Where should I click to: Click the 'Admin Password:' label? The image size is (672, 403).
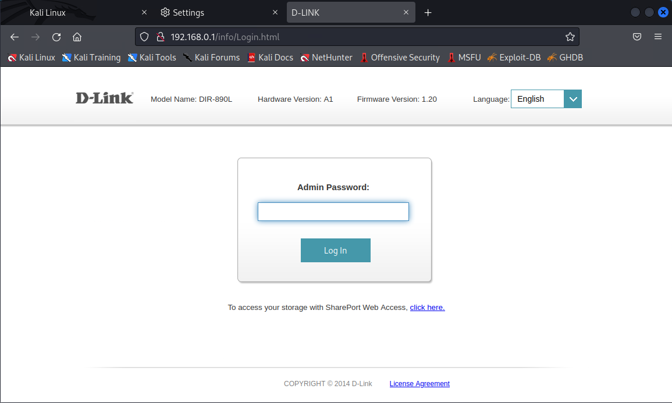[x=333, y=187]
